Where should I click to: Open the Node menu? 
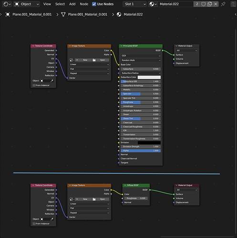pyautogui.click(x=84, y=4)
